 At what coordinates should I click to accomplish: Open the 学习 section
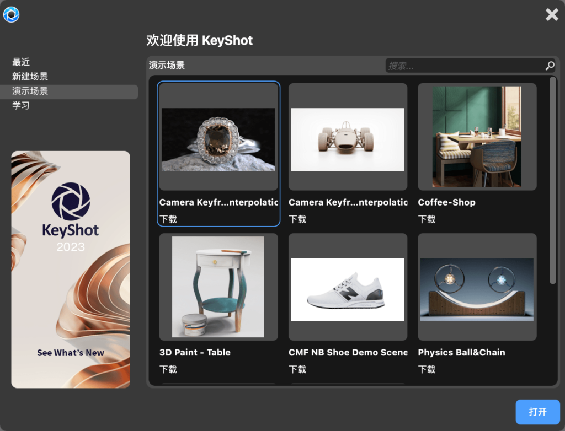tap(21, 105)
